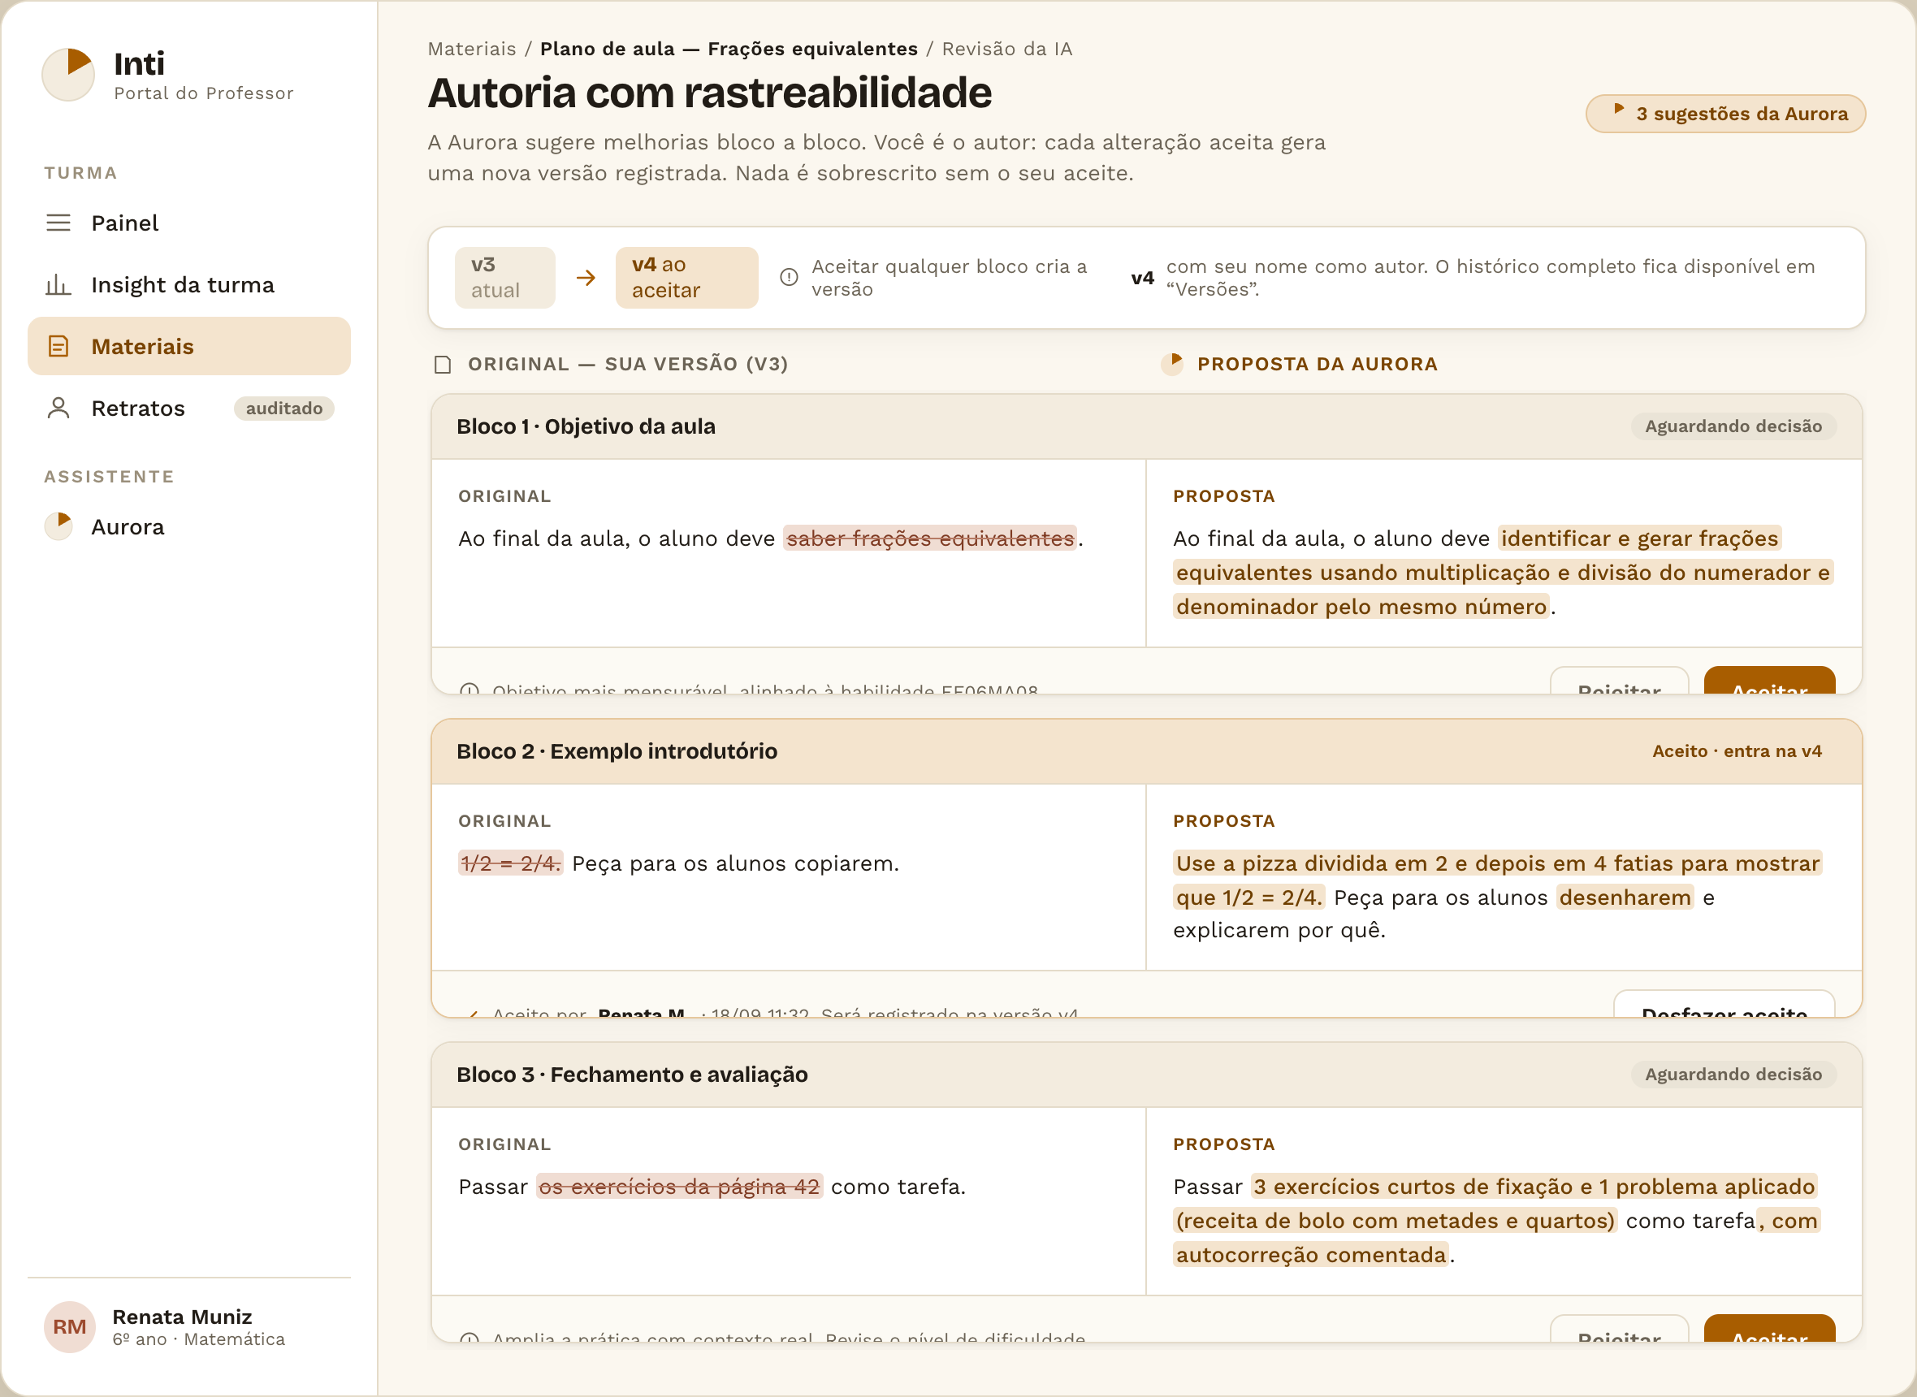Accept the Bloco 3 proposal
The image size is (1917, 1397).
click(1769, 1329)
